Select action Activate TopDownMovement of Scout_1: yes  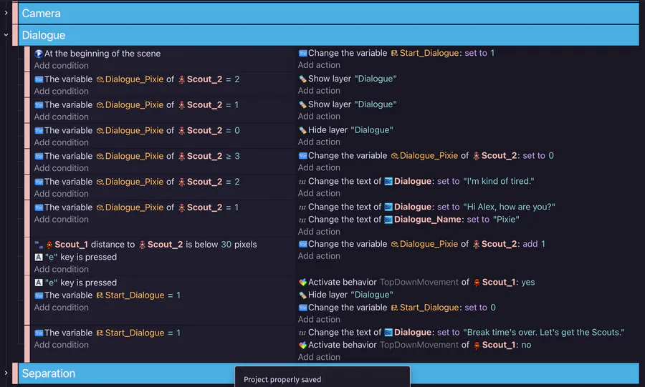click(416, 283)
